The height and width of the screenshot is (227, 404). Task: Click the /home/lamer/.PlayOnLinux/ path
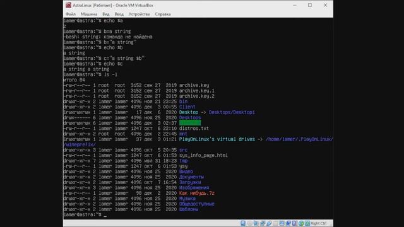[x=299, y=139]
